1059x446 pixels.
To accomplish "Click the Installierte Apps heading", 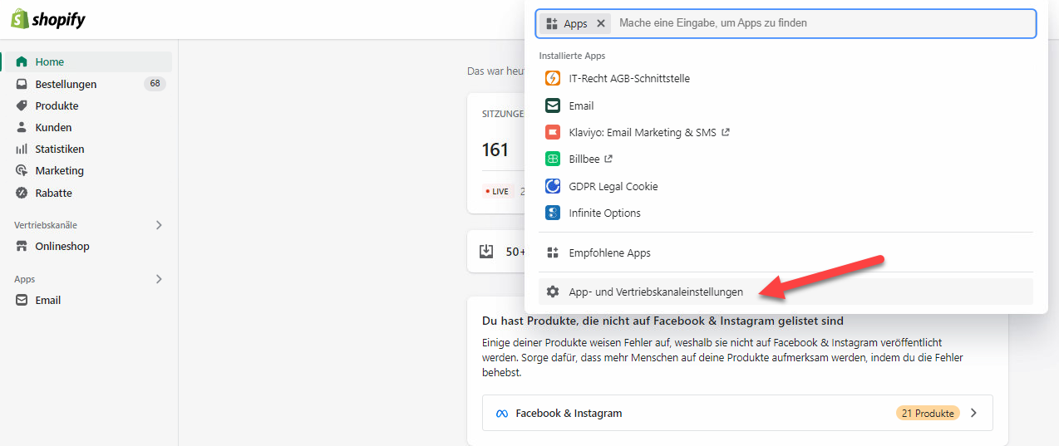I will 572,56.
